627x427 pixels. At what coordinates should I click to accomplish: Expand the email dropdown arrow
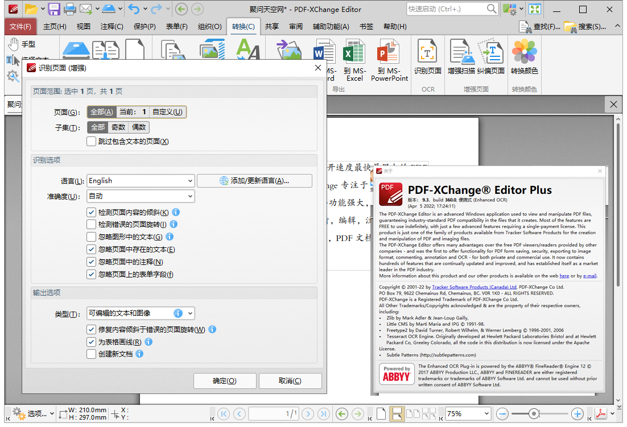tap(97, 9)
